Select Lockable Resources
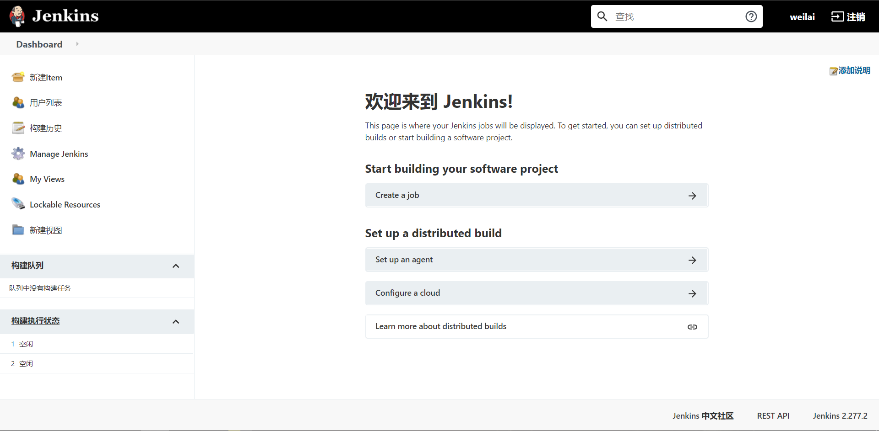 [65, 204]
